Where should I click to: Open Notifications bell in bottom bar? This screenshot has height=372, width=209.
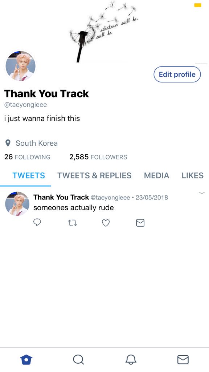131,359
